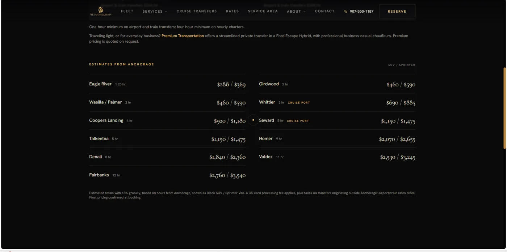Click the Estimates From Anchorage heading
Viewport: 507px width, 252px height.
point(122,64)
